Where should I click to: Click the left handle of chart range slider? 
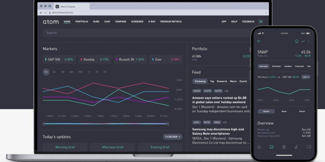(x=44, y=124)
